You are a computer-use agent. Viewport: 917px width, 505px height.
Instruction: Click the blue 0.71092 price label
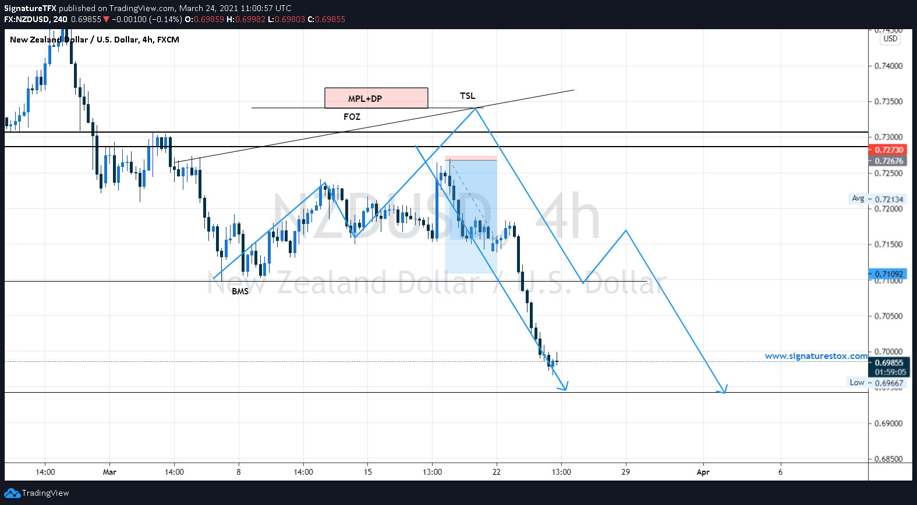(888, 273)
